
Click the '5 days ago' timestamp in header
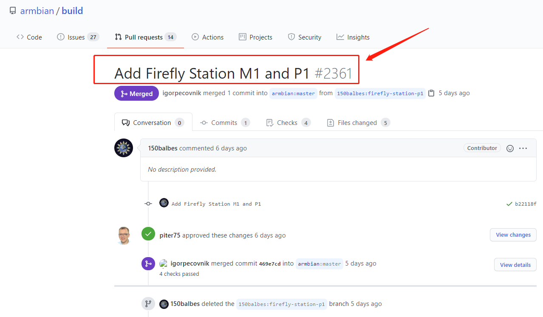454,93
